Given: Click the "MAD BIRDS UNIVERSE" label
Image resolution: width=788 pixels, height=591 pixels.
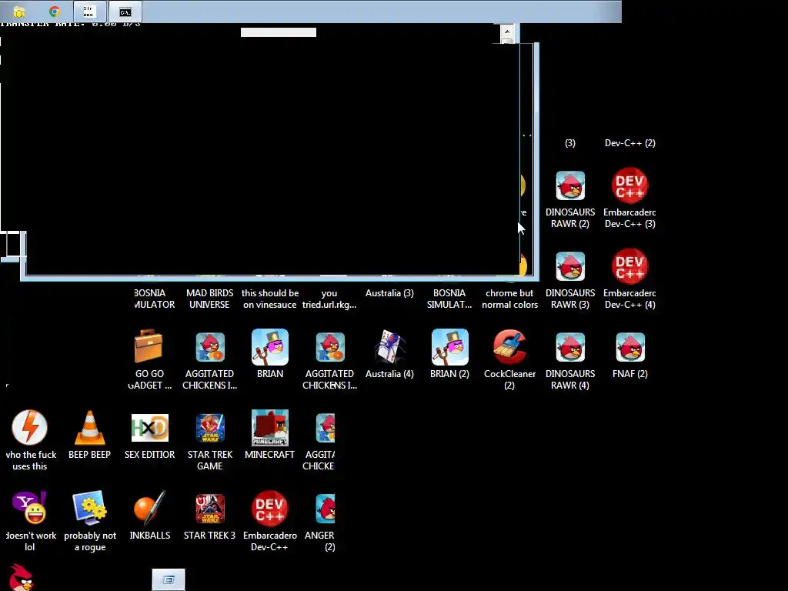Looking at the screenshot, I should pos(209,299).
